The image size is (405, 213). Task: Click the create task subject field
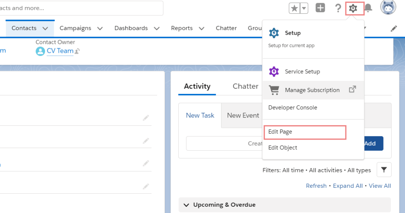[x=224, y=144]
